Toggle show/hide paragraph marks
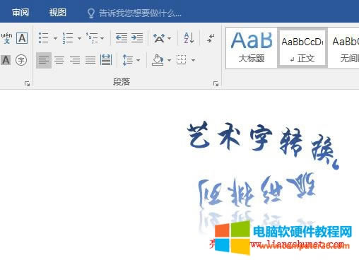This screenshot has height=260, width=359. pos(211,38)
